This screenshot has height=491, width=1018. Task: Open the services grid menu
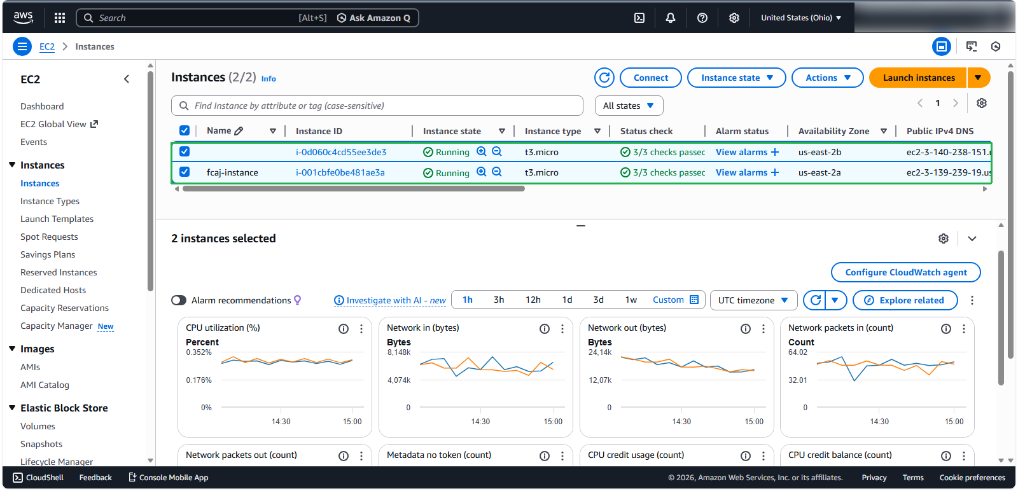click(x=60, y=18)
